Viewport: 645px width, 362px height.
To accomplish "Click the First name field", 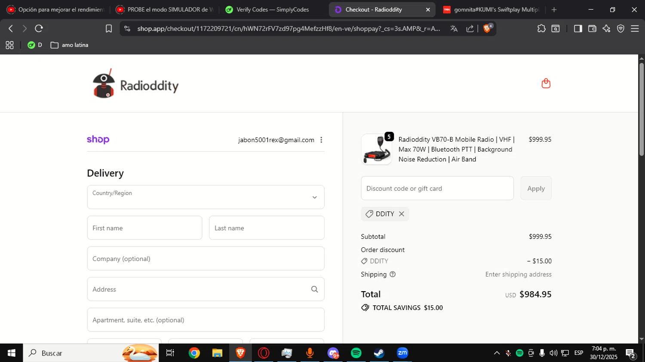I will 144,228.
